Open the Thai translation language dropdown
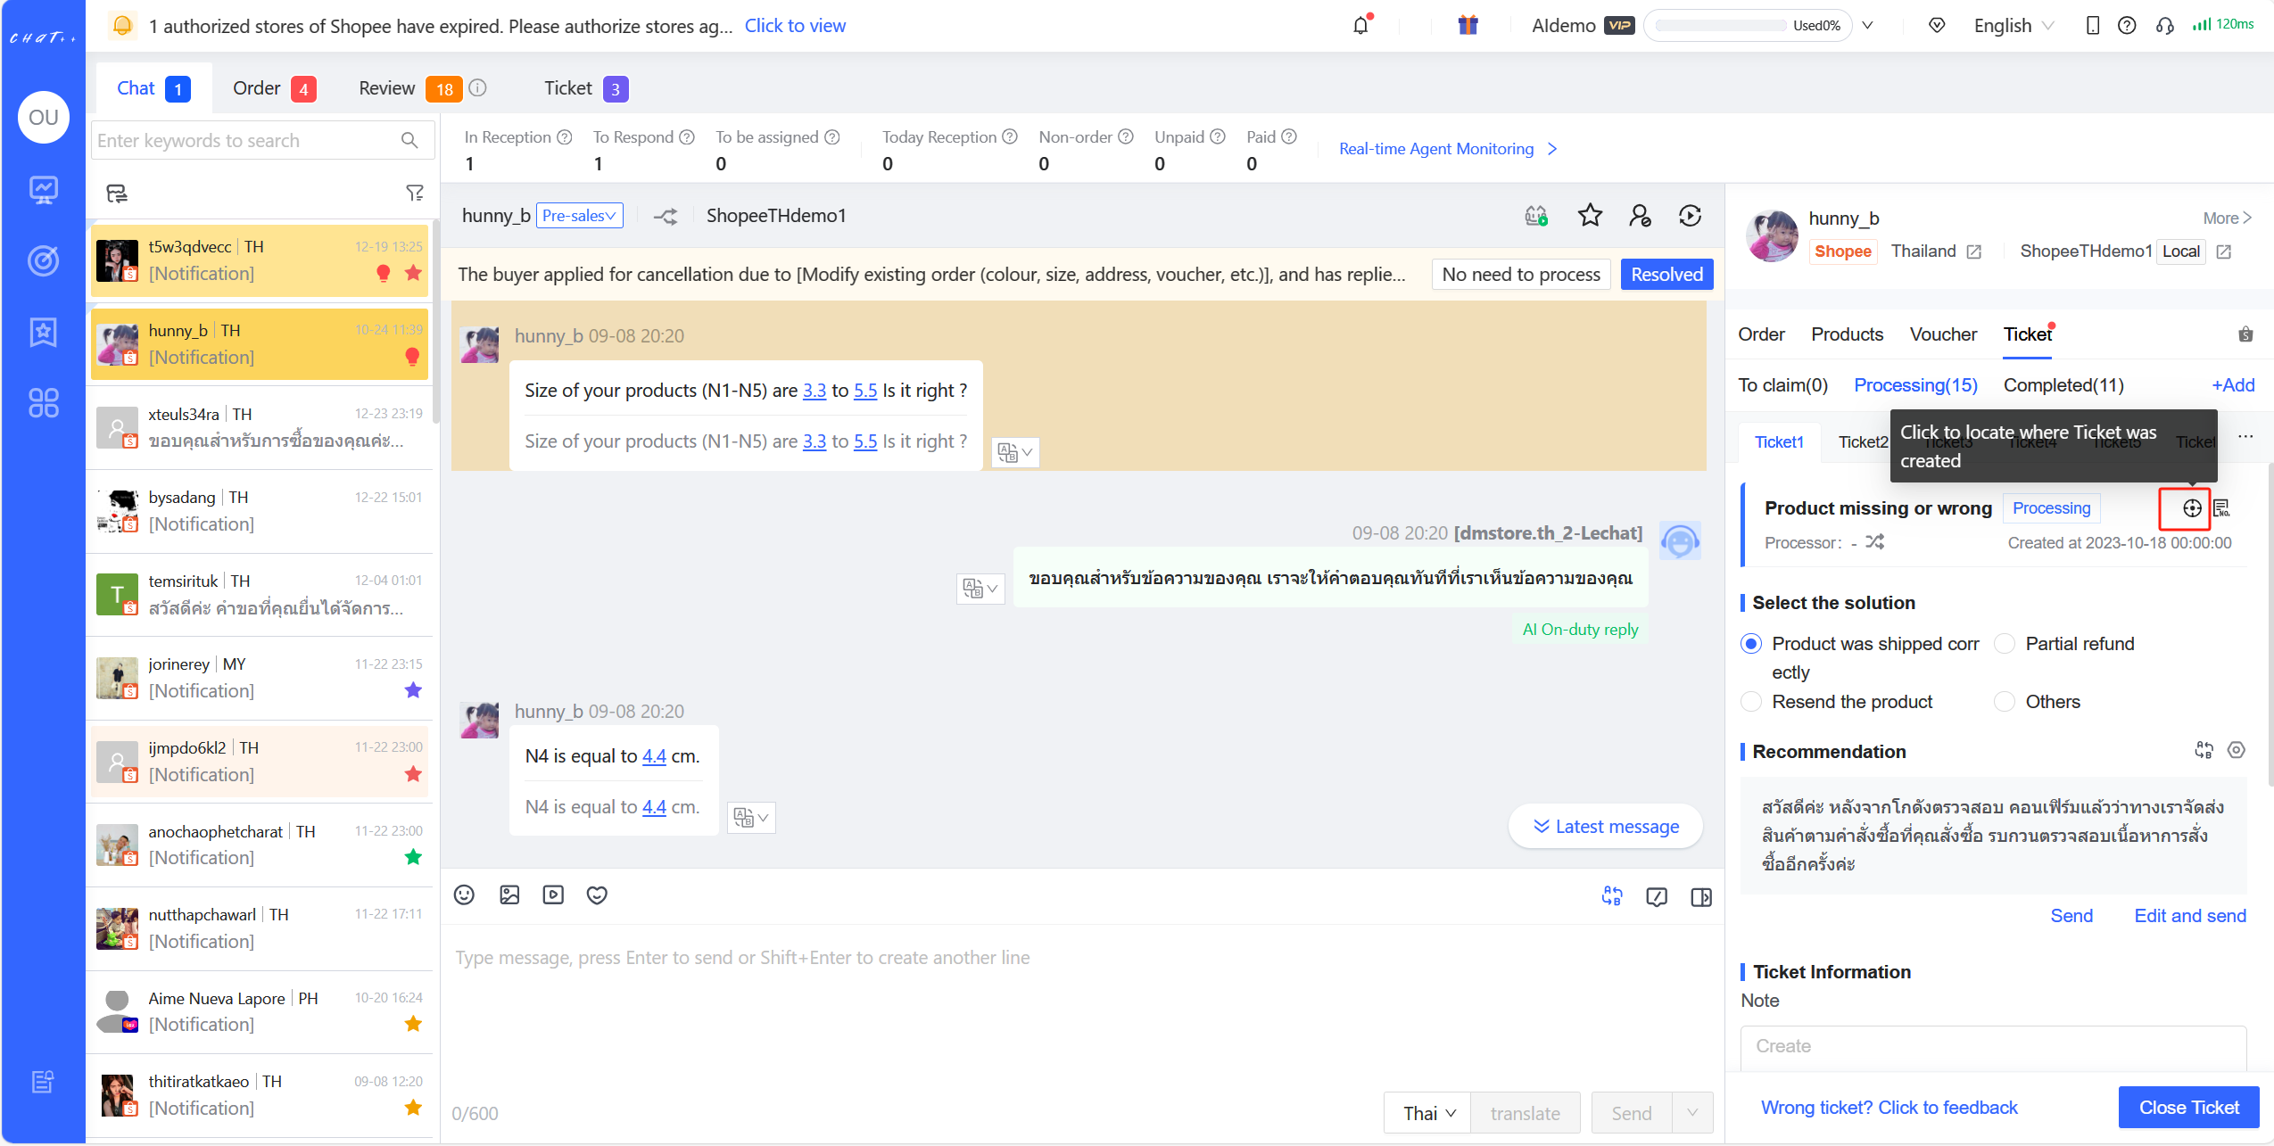The width and height of the screenshot is (2274, 1146). pyautogui.click(x=1427, y=1113)
